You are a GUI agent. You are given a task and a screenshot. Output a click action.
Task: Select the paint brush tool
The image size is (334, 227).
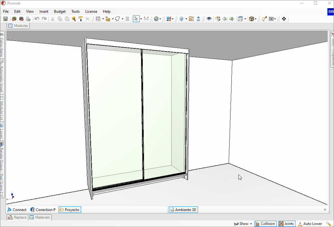coord(74,19)
